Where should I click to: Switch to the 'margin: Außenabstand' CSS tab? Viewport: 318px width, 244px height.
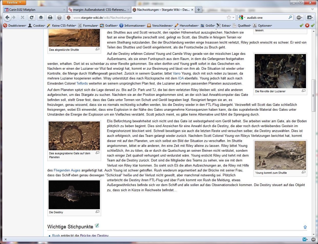(x=99, y=10)
